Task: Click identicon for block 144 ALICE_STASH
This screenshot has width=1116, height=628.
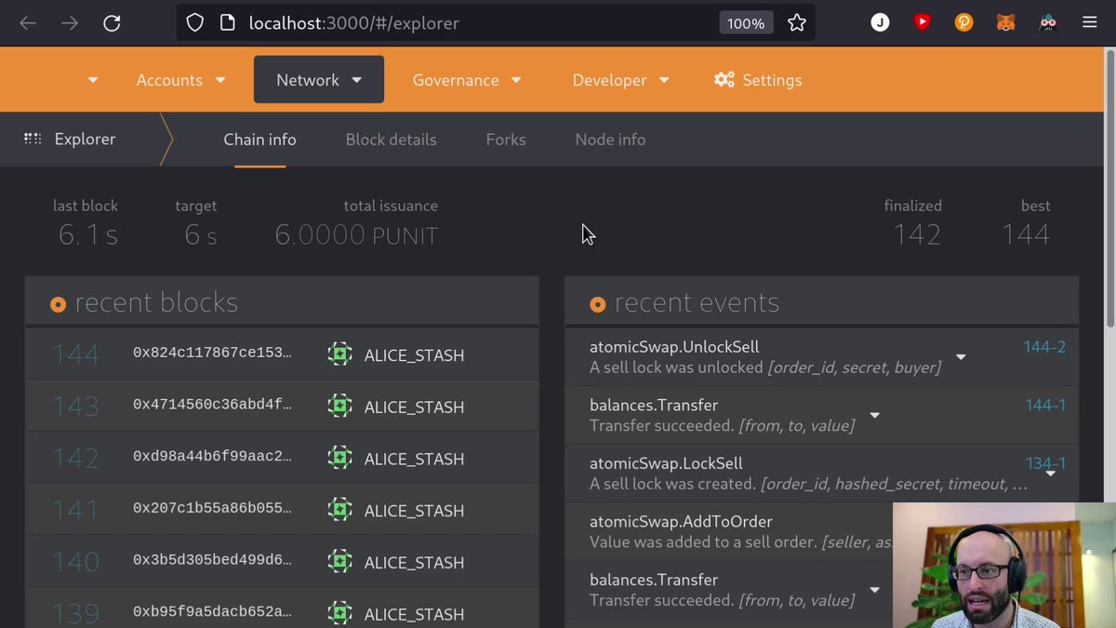Action: (x=339, y=354)
